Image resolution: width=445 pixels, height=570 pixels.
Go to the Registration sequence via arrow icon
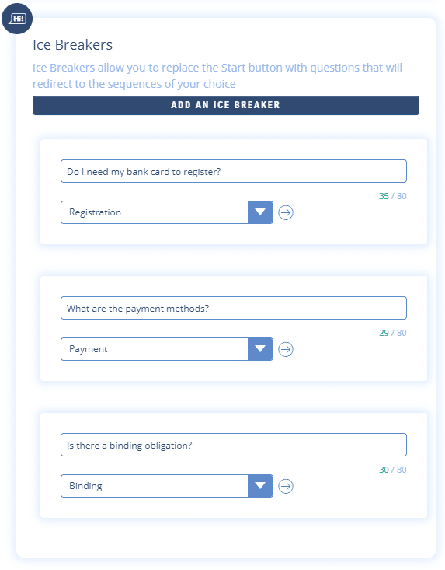(286, 212)
